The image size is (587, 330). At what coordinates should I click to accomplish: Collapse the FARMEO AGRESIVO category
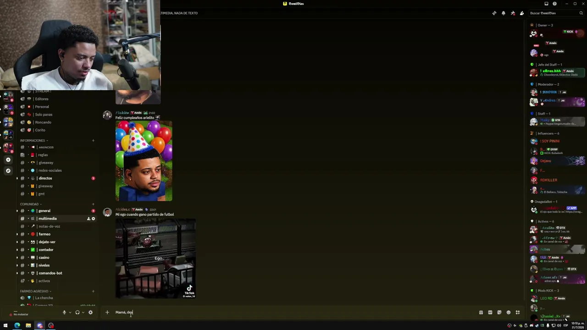pyautogui.click(x=36, y=291)
